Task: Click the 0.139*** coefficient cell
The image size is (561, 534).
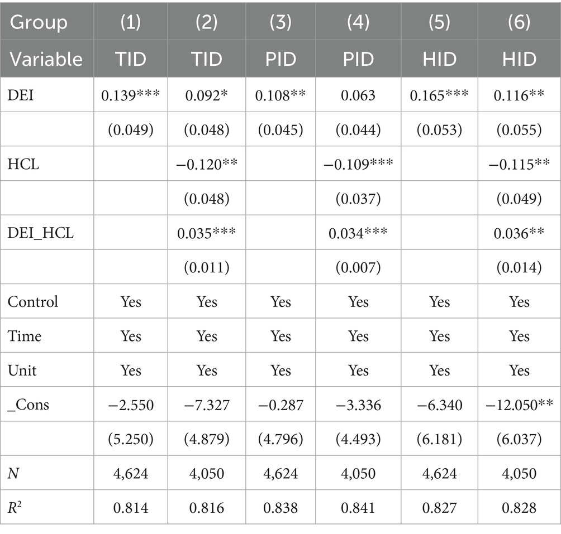Action: click(130, 95)
